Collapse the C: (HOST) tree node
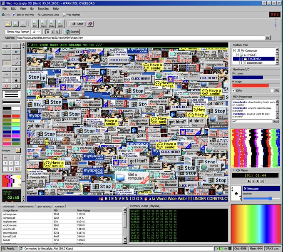Image resolution: width=283 pixels, height=252 pixels. pyautogui.click(x=238, y=55)
